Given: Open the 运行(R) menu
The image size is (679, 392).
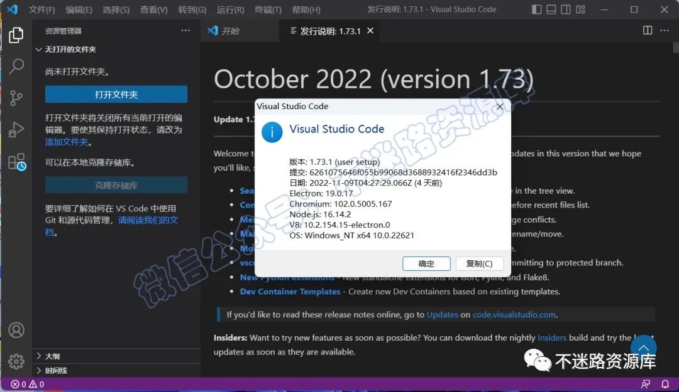Looking at the screenshot, I should tap(230, 9).
